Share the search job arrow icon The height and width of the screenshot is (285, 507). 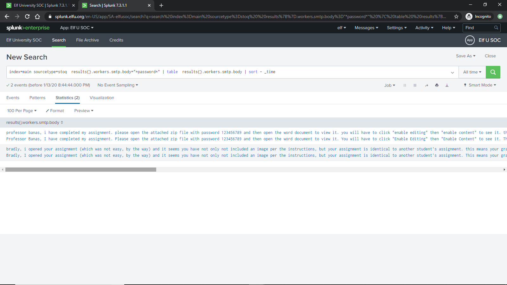coord(427,85)
